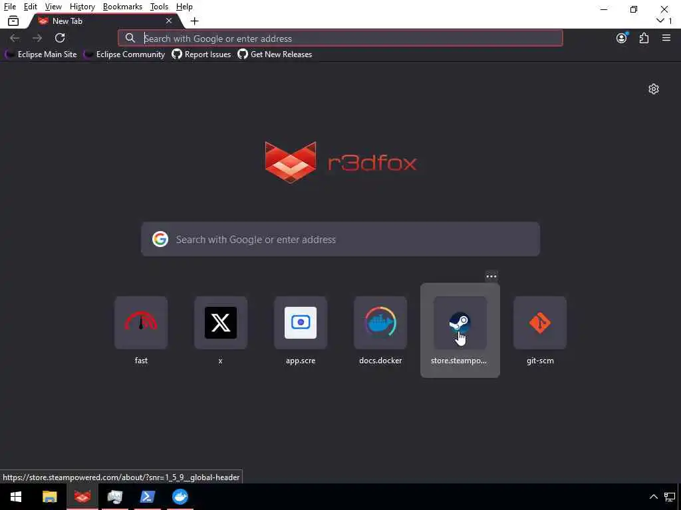Open the account profile icon
Viewport: 681px width, 510px height.
tap(622, 38)
